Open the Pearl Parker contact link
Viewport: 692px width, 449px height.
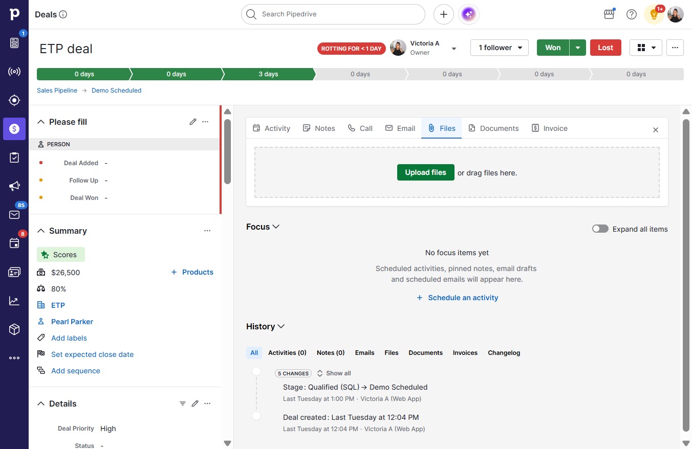tap(72, 322)
